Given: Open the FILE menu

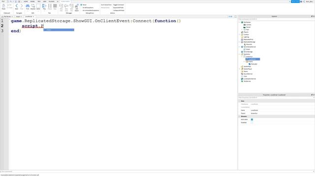Looking at the screenshot, I should point(3,1).
